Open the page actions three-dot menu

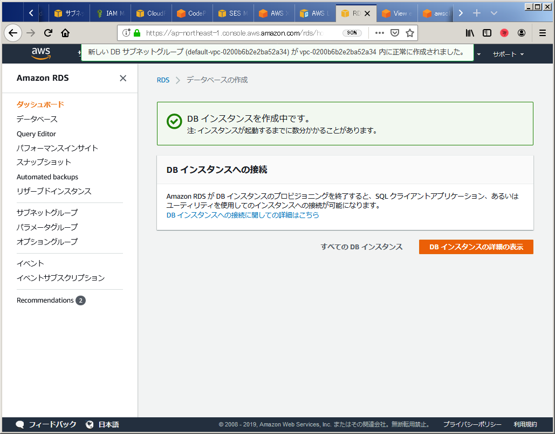pos(380,33)
